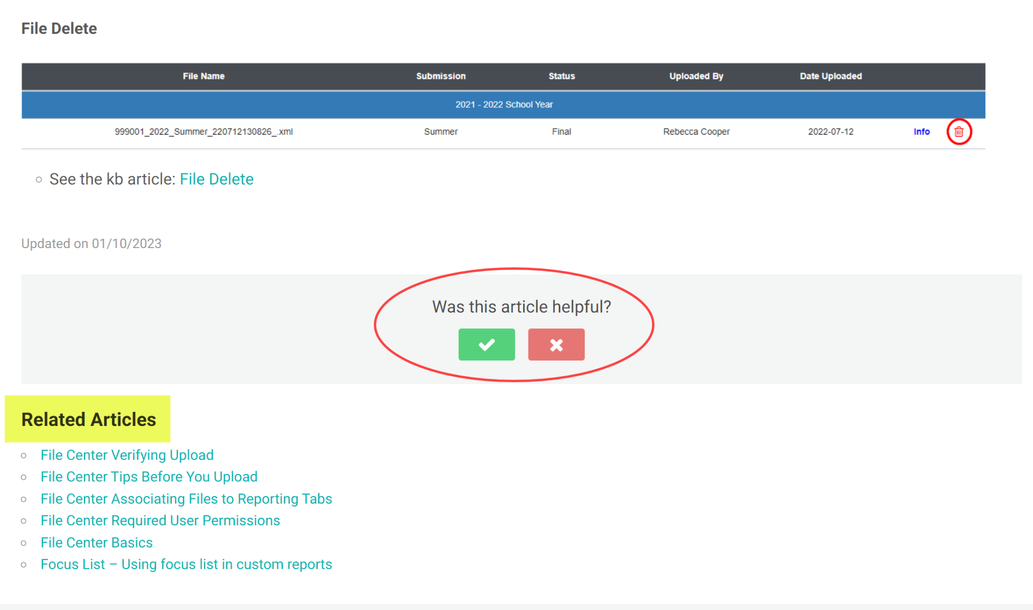This screenshot has height=610, width=1033.
Task: Collapse the 2021 - 2022 School Year group
Action: (504, 104)
